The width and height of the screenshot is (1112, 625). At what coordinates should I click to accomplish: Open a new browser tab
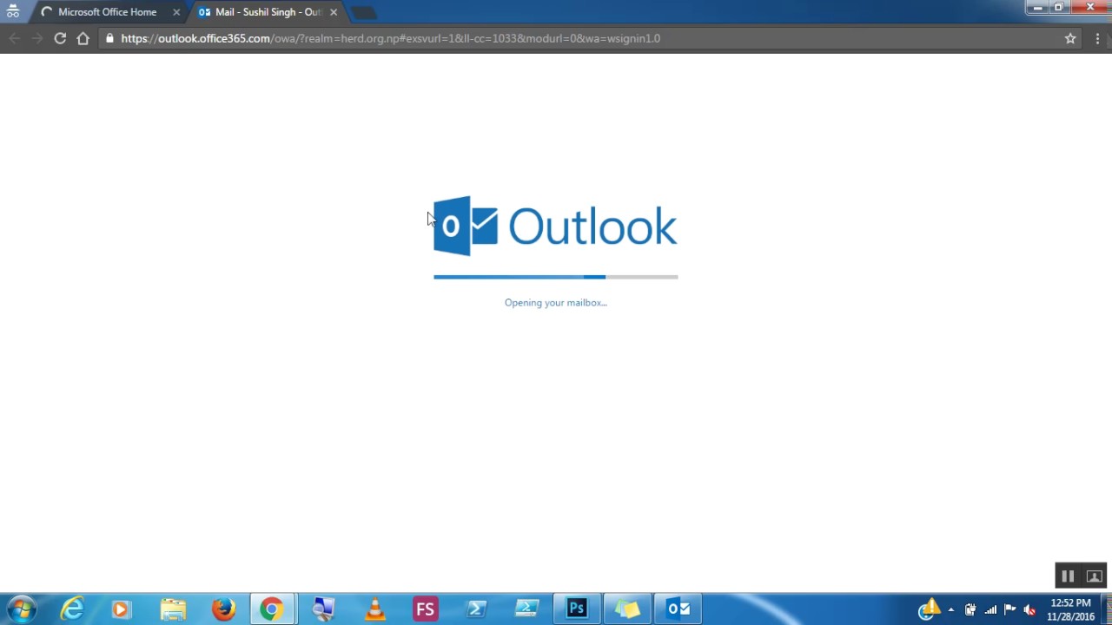[363, 12]
